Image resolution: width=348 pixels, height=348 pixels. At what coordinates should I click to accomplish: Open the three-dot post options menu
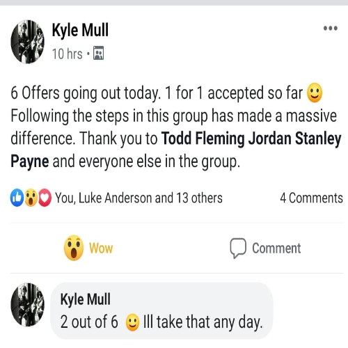tap(331, 28)
